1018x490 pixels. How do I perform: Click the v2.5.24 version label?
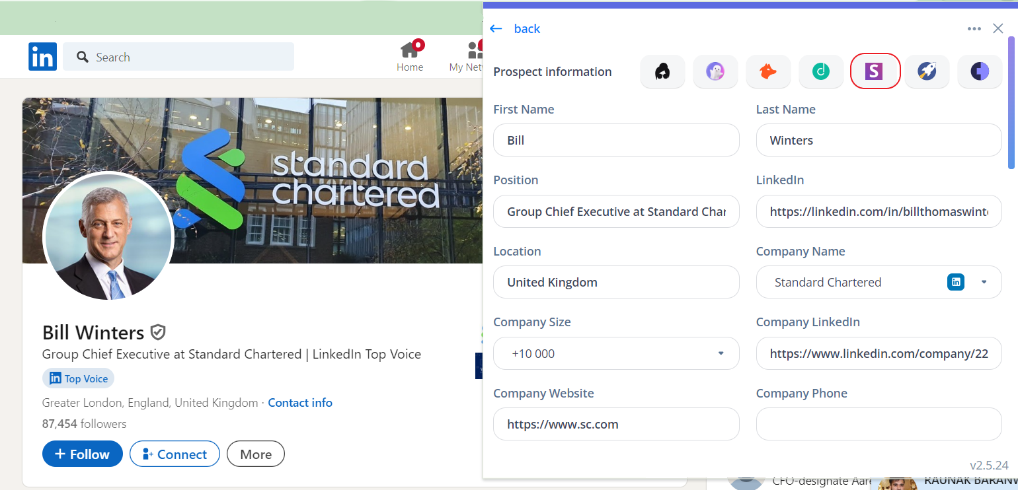coord(989,465)
